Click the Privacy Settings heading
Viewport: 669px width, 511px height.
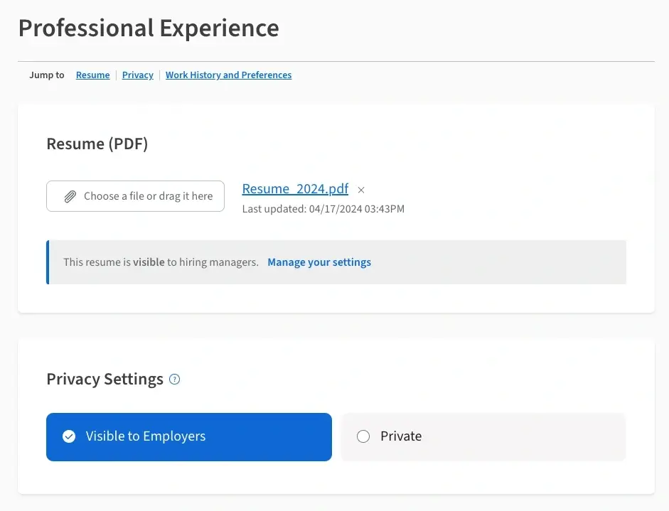(x=105, y=380)
